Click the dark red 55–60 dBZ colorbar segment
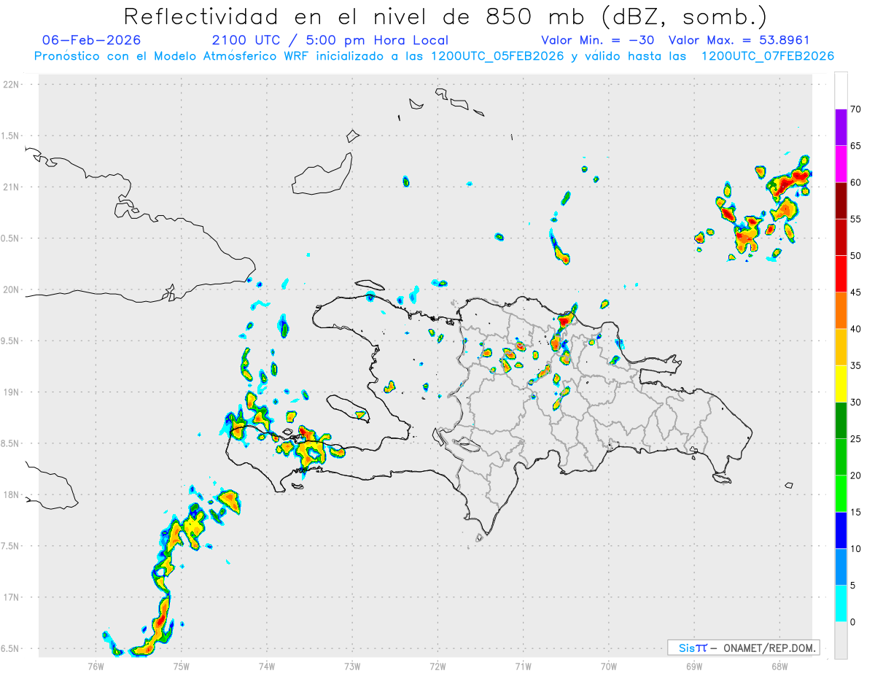The width and height of the screenshot is (875, 676). coord(841,201)
